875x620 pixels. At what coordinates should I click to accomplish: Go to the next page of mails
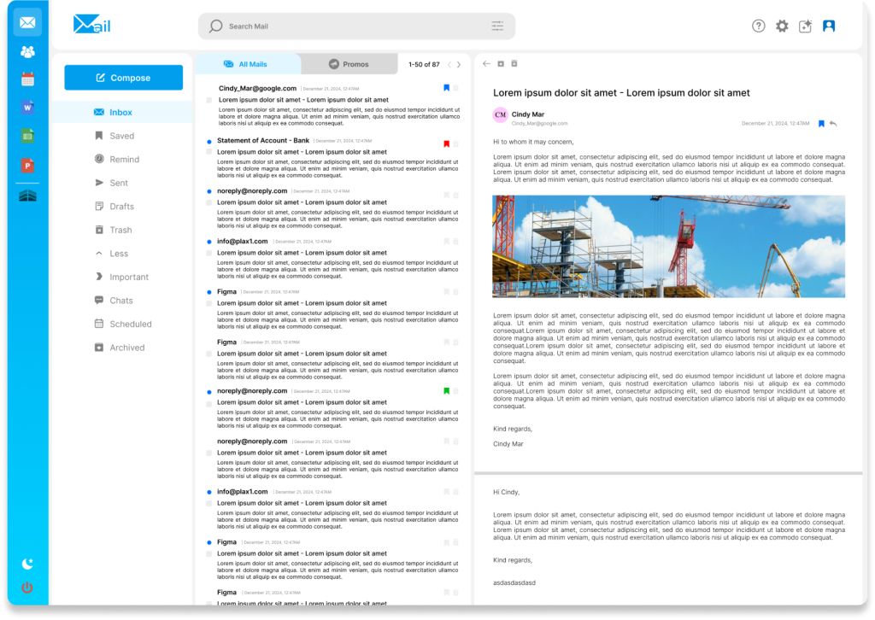(x=459, y=65)
